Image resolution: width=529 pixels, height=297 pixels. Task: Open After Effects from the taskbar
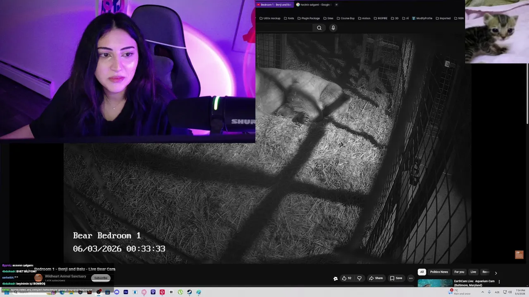click(126, 292)
